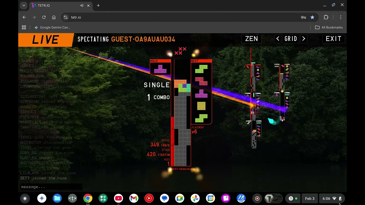Go back to the previous page
The height and width of the screenshot is (205, 365).
point(24,17)
